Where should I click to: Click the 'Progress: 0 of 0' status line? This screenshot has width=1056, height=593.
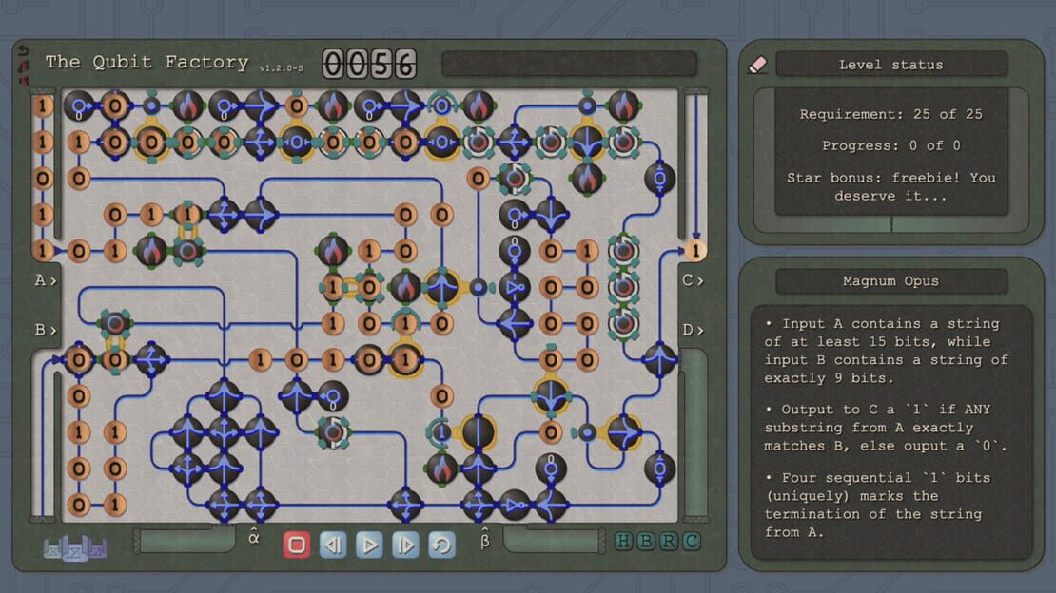(x=891, y=145)
